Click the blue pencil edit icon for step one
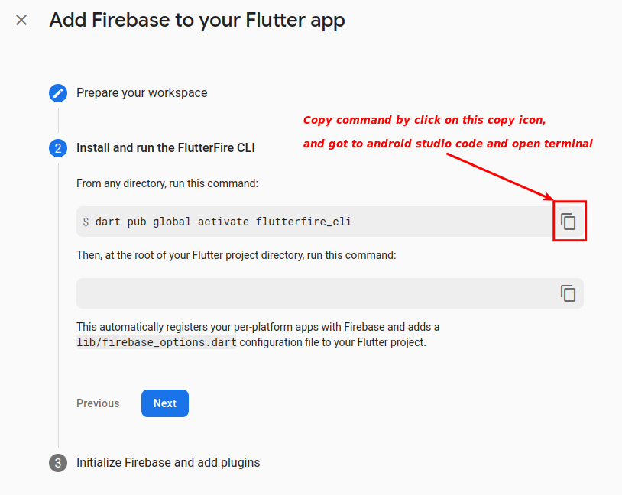Screen dimensions: 622x495 pyautogui.click(x=58, y=93)
